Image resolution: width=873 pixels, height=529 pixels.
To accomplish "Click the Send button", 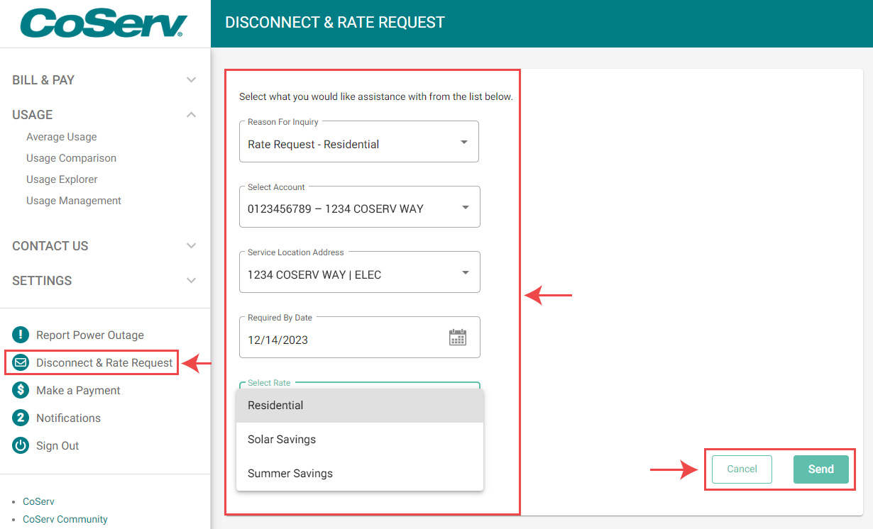I will click(821, 469).
